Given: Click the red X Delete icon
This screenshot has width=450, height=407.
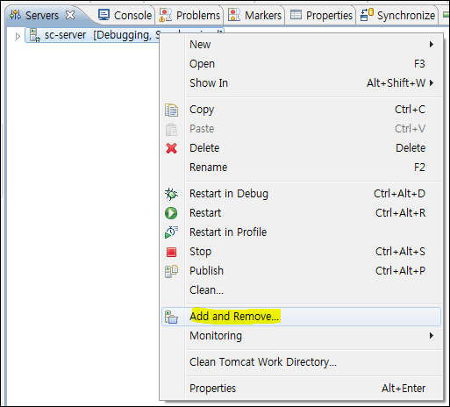Looking at the screenshot, I should [x=171, y=148].
